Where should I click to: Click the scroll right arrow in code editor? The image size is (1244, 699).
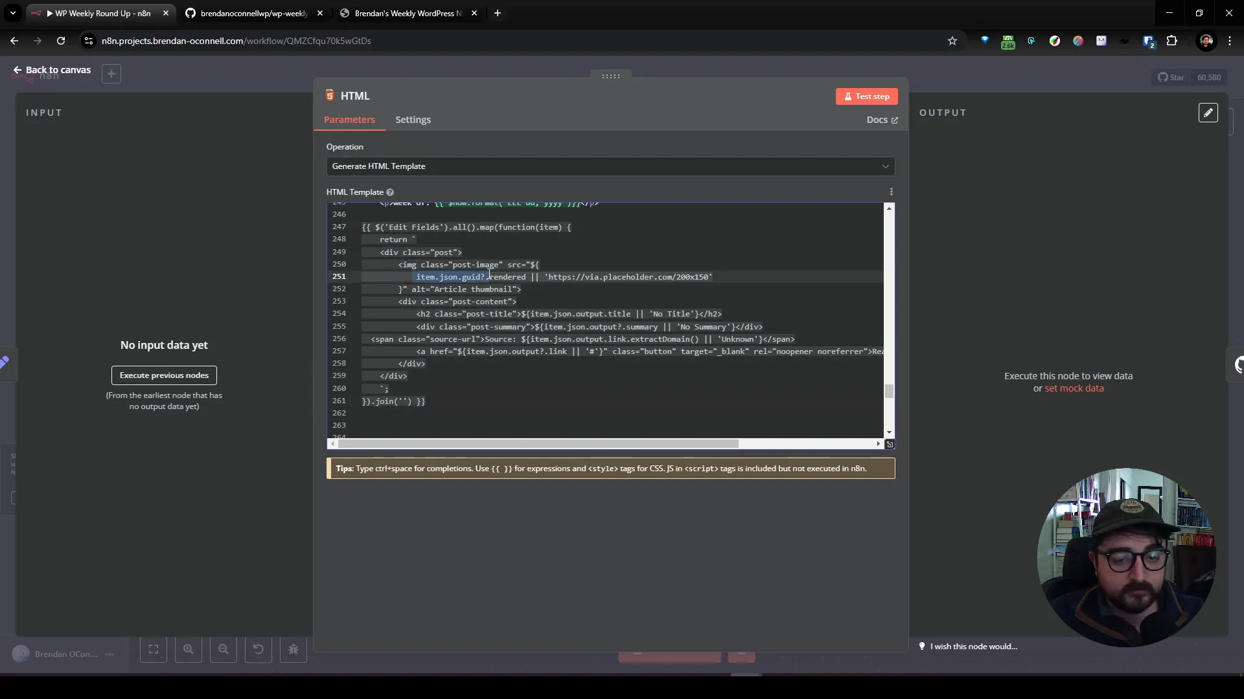879,444
